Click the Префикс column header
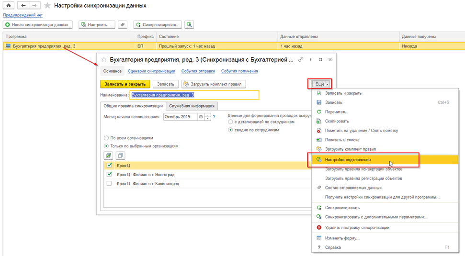 pyautogui.click(x=146, y=37)
